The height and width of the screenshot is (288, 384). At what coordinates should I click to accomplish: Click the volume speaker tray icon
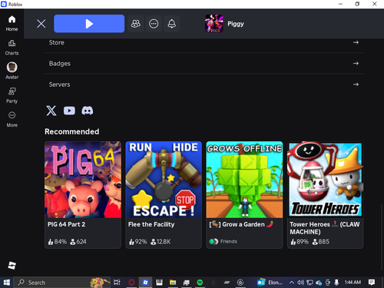[300, 283]
